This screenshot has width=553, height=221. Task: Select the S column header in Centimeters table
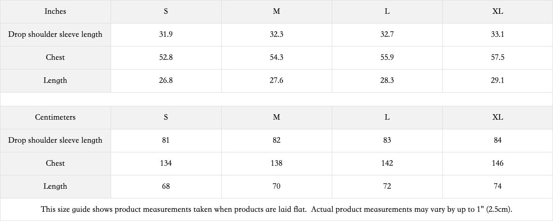tap(166, 117)
